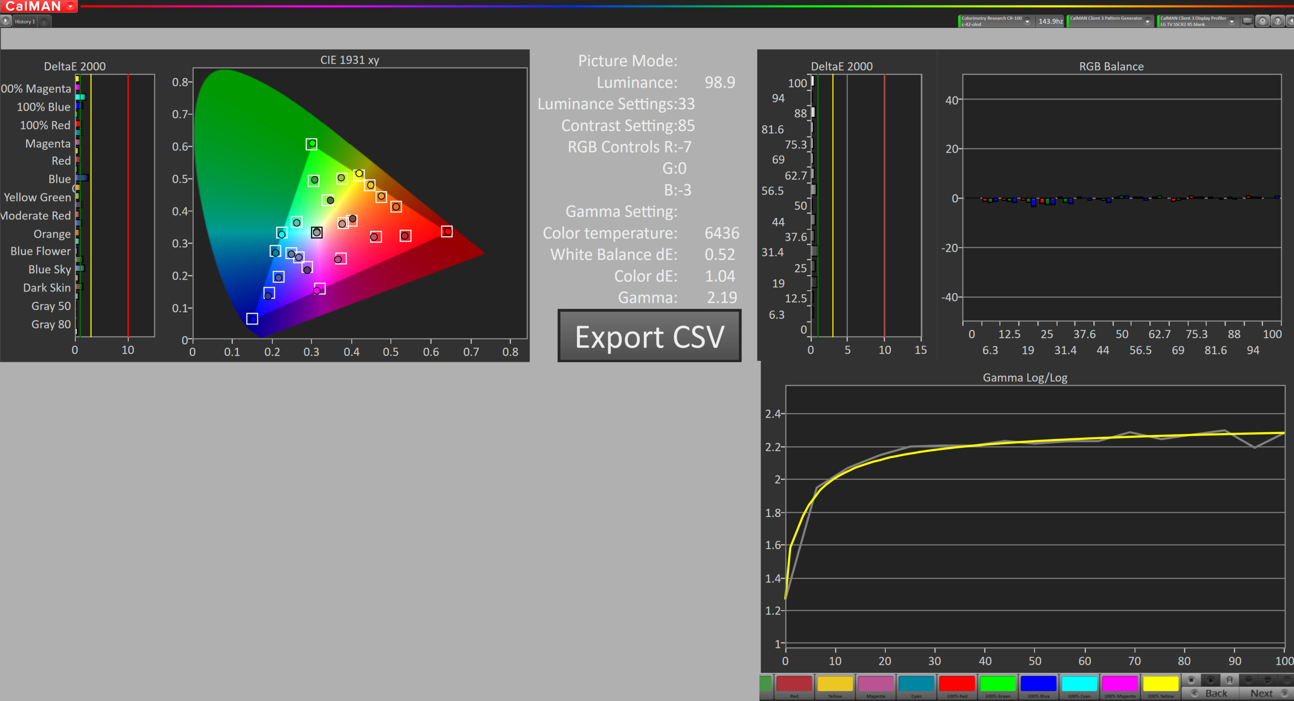This screenshot has height=701, width=1294.
Task: Go Back to previous workflow page
Action: click(x=1211, y=693)
